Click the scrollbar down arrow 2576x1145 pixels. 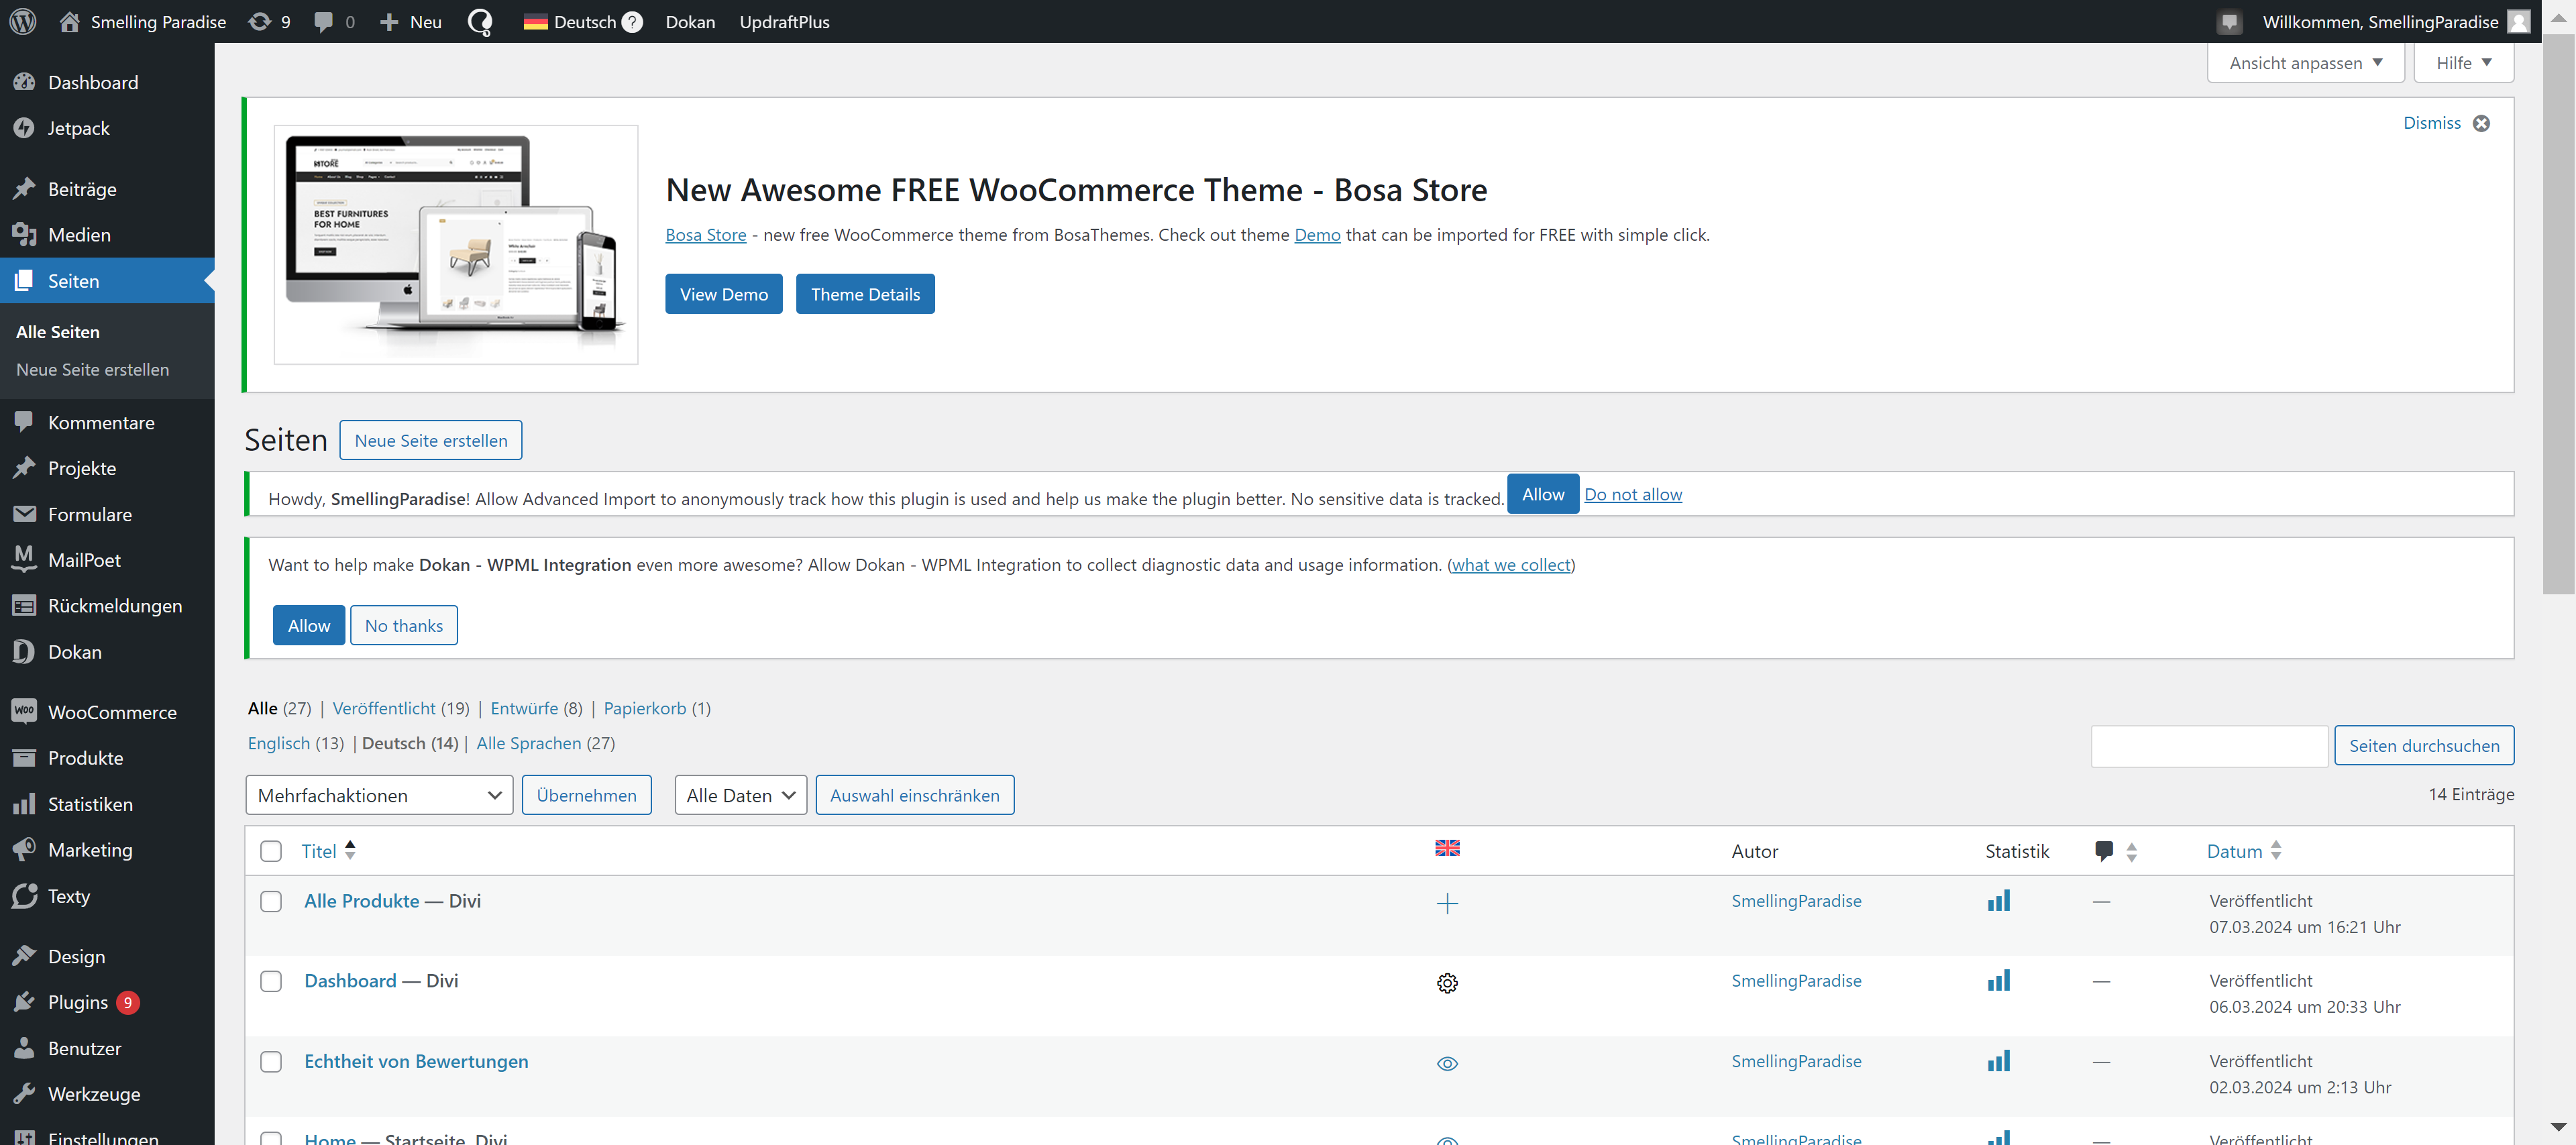pyautogui.click(x=2559, y=1128)
